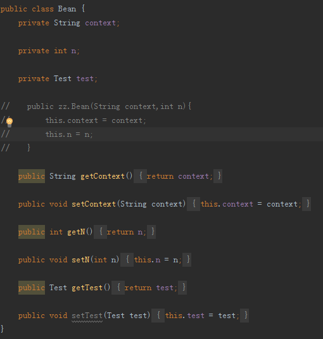Click highlighted public keyword before getContext
Viewport: 323px width, 339px height.
coord(32,176)
